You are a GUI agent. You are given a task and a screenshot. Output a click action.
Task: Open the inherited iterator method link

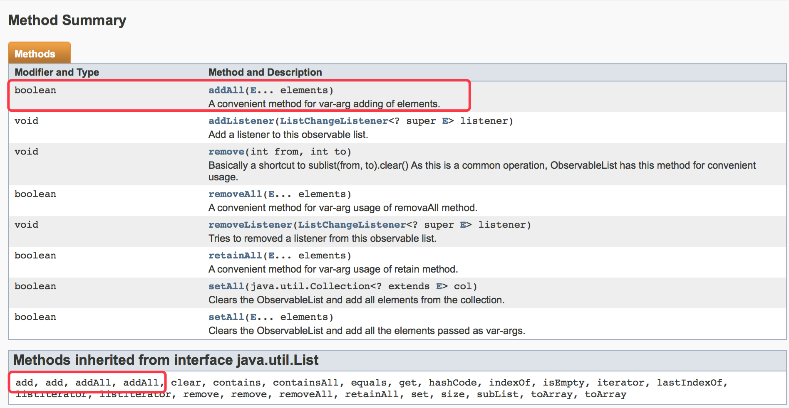[620, 383]
